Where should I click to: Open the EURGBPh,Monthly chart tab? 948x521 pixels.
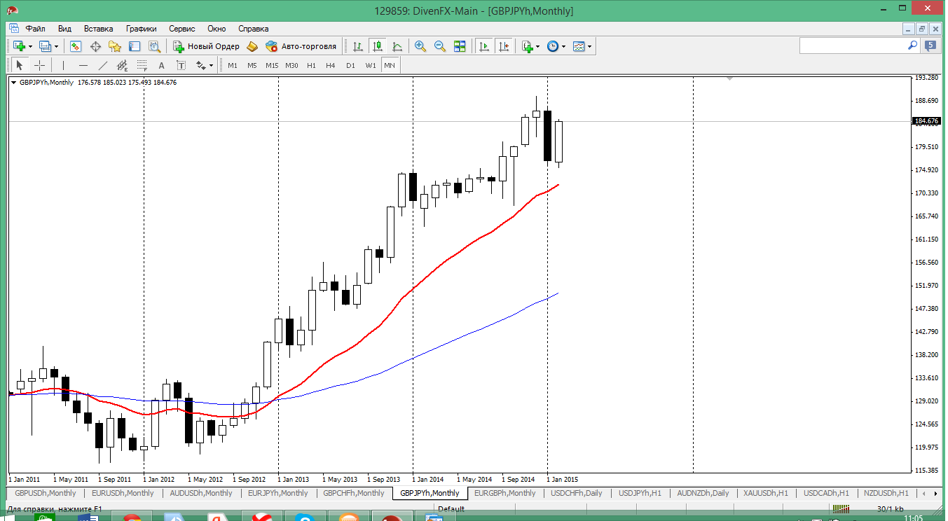click(505, 493)
